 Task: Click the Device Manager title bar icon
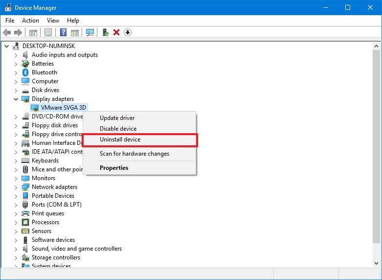(8, 7)
